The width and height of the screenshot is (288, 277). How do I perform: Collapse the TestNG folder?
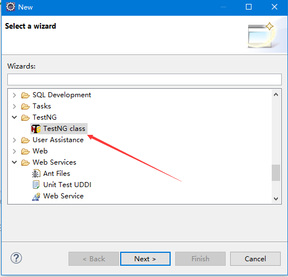[14, 117]
